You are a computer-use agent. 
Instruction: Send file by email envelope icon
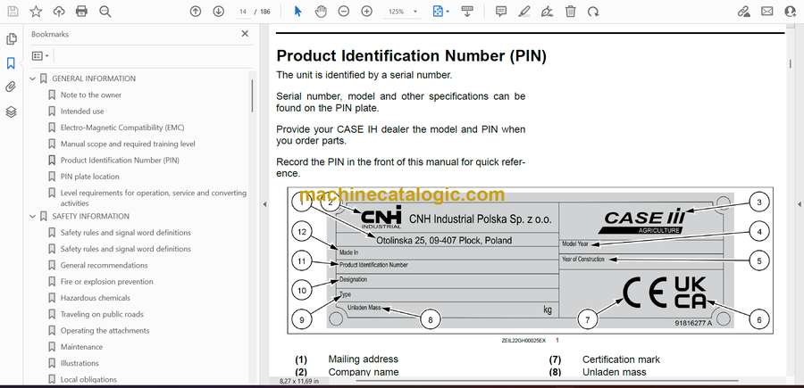pyautogui.click(x=767, y=12)
